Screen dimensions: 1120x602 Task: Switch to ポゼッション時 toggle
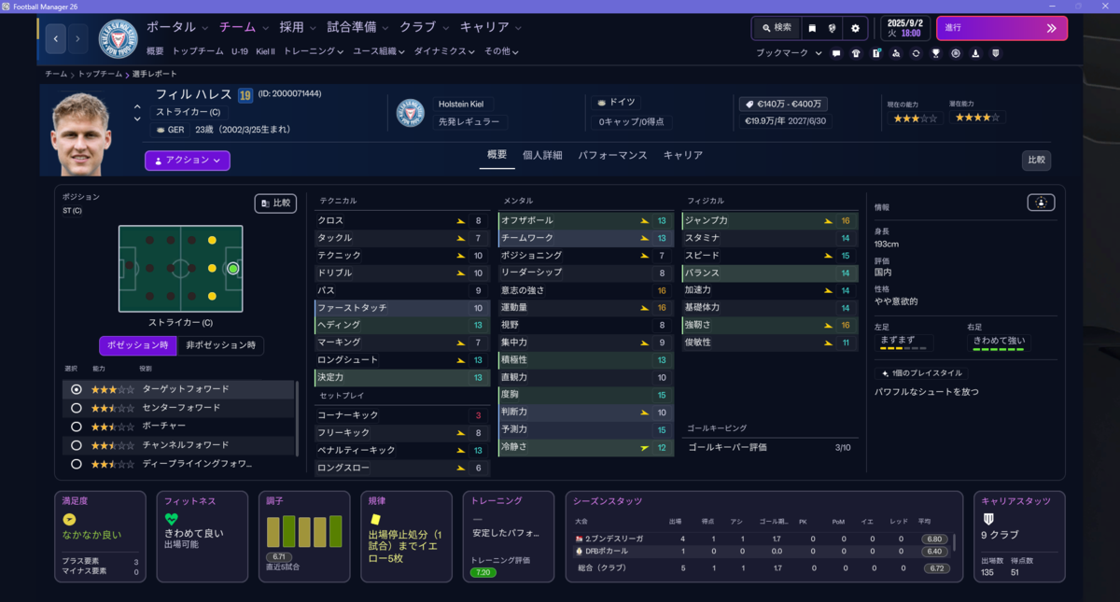[x=137, y=345]
